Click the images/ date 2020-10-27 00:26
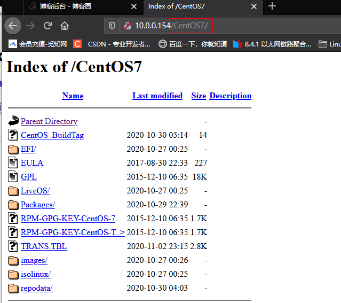 tap(157, 260)
